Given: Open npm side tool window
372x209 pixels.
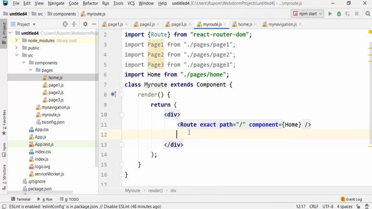Looking at the screenshot, I should pos(4,150).
